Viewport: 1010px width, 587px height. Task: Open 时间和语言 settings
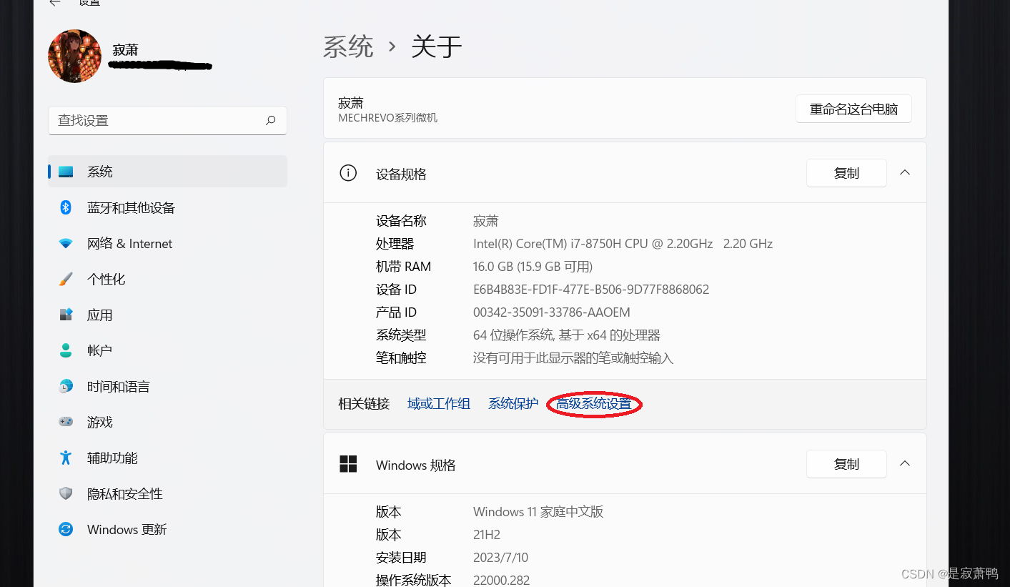pyautogui.click(x=167, y=386)
